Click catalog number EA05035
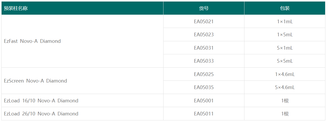Screen dimensions: 328x123 coord(204,87)
